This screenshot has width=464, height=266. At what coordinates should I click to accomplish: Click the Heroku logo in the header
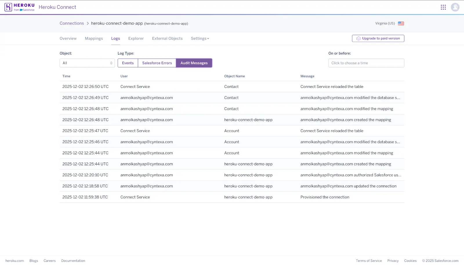(19, 7)
